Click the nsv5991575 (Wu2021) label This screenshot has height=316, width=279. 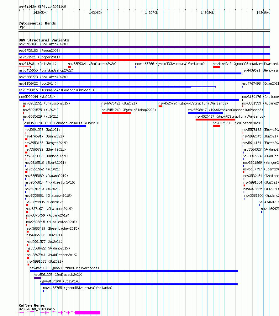coord(41,110)
